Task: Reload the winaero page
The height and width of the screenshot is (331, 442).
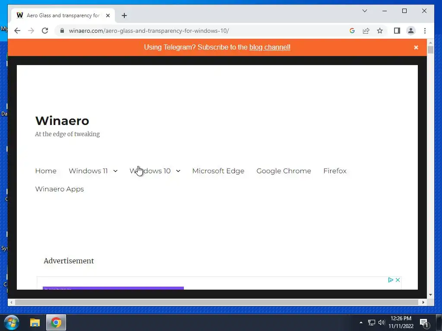Action: coord(45,31)
